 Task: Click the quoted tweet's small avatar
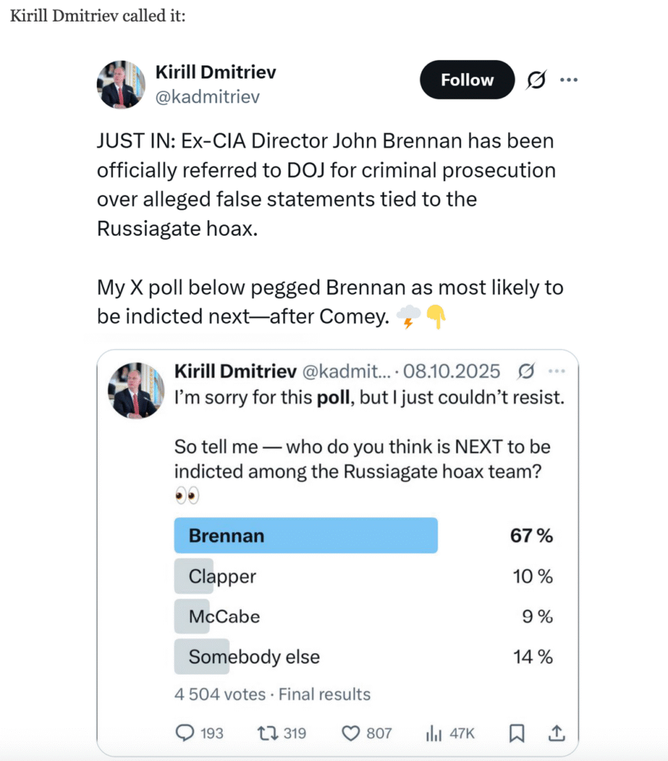point(137,390)
